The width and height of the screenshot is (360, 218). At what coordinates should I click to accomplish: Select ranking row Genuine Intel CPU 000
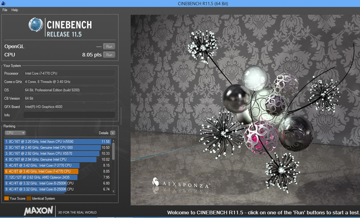pyautogui.click(x=58, y=147)
